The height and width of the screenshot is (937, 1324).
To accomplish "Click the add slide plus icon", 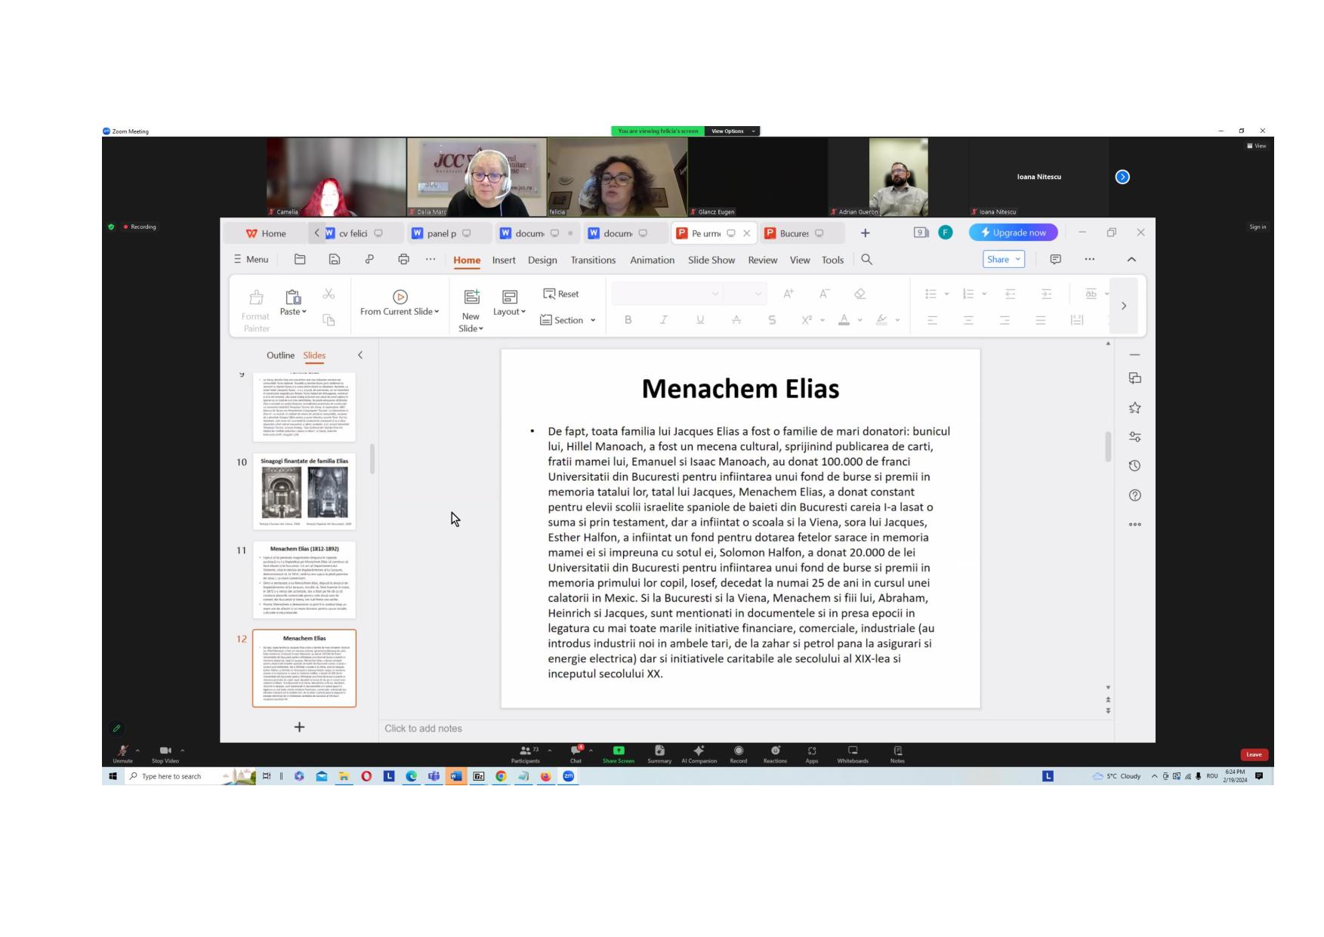I will click(299, 726).
